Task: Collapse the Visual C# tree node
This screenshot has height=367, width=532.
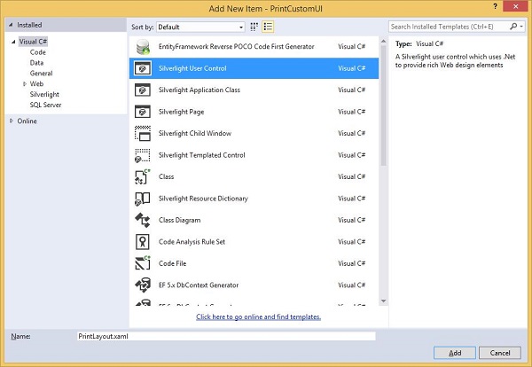Action: coord(12,42)
